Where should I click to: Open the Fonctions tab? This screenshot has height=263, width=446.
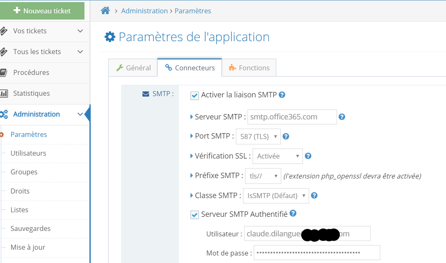(x=249, y=68)
